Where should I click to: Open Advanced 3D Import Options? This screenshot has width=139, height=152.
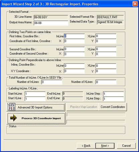pos(36,107)
